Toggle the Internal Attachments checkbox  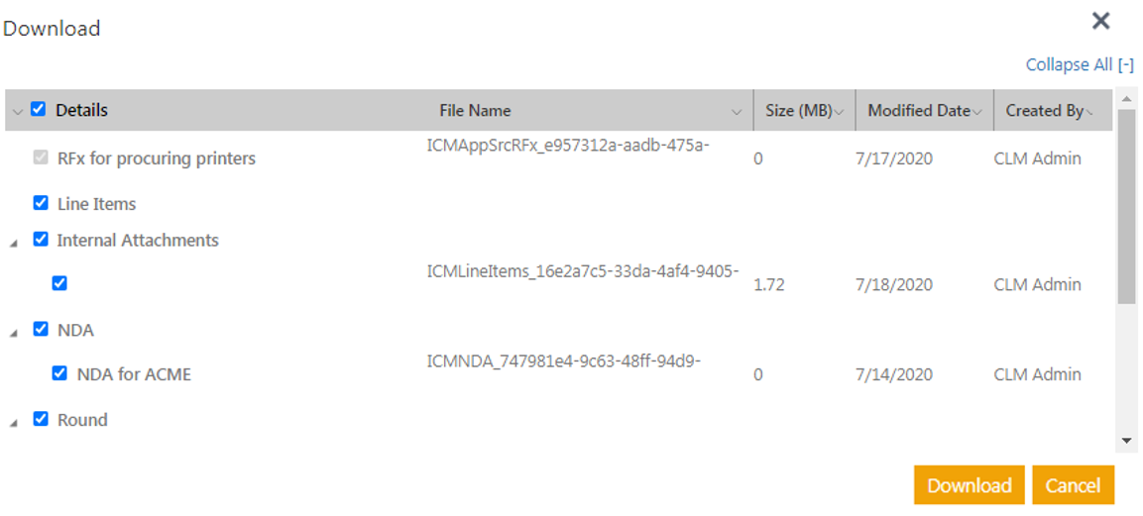tap(41, 240)
